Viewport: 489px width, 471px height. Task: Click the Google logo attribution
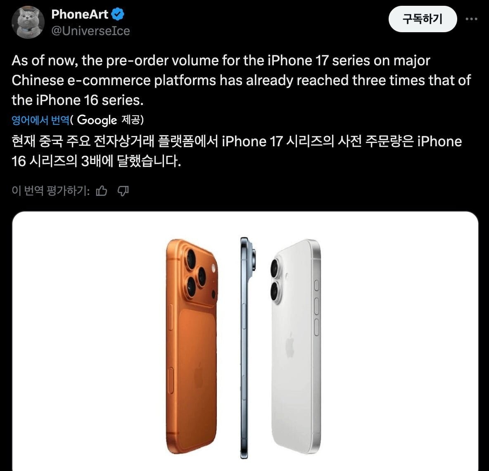coord(97,120)
